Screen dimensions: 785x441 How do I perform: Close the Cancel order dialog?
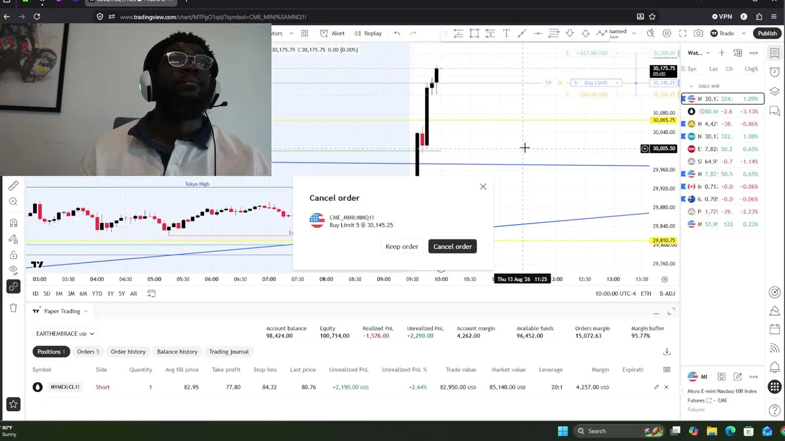pyautogui.click(x=483, y=186)
